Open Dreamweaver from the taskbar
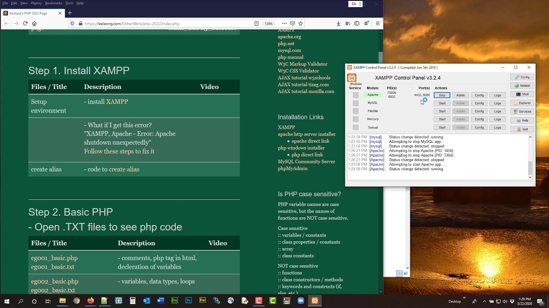The width and height of the screenshot is (549, 308). click(x=175, y=301)
